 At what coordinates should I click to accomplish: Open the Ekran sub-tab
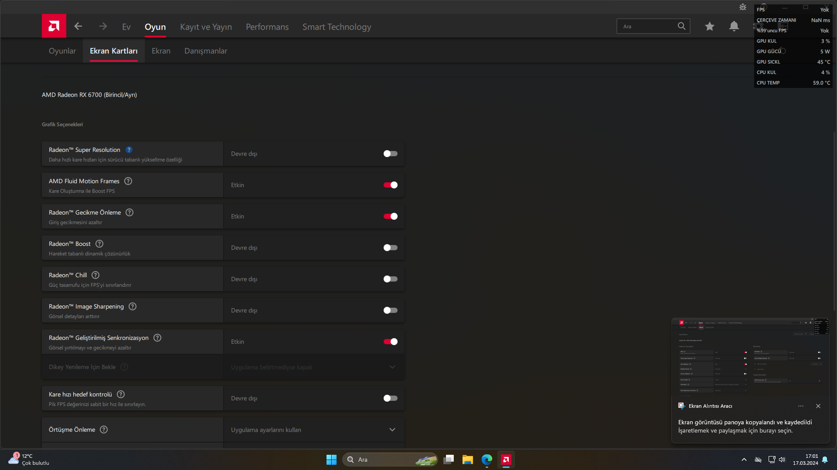click(161, 51)
